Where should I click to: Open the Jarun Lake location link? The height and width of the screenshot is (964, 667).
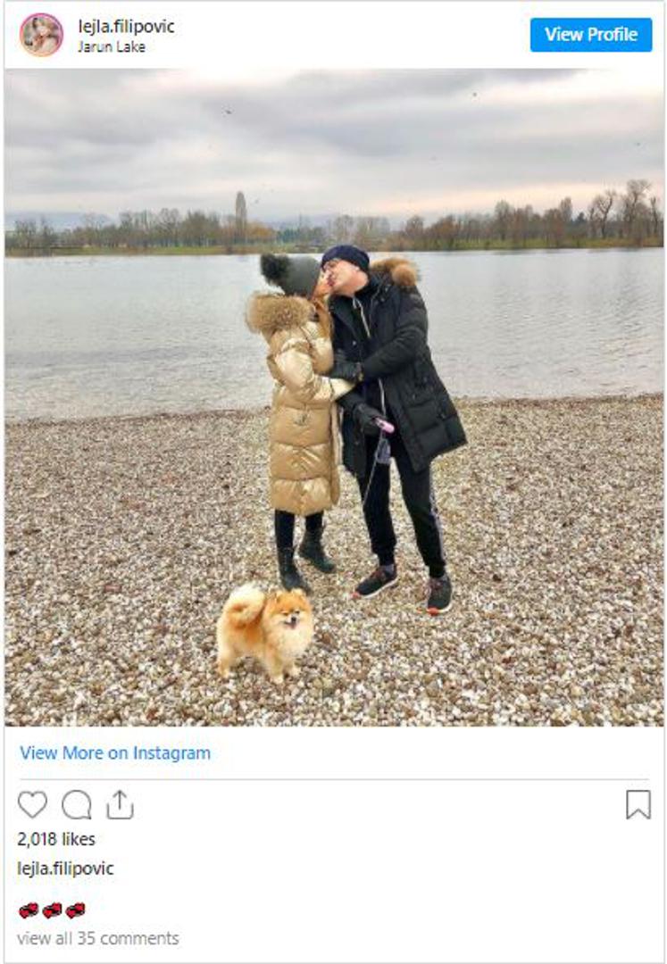point(112,46)
